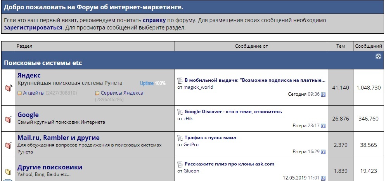
Task: Go to last post arrow at Сегодня 09:36
Action: (323, 95)
